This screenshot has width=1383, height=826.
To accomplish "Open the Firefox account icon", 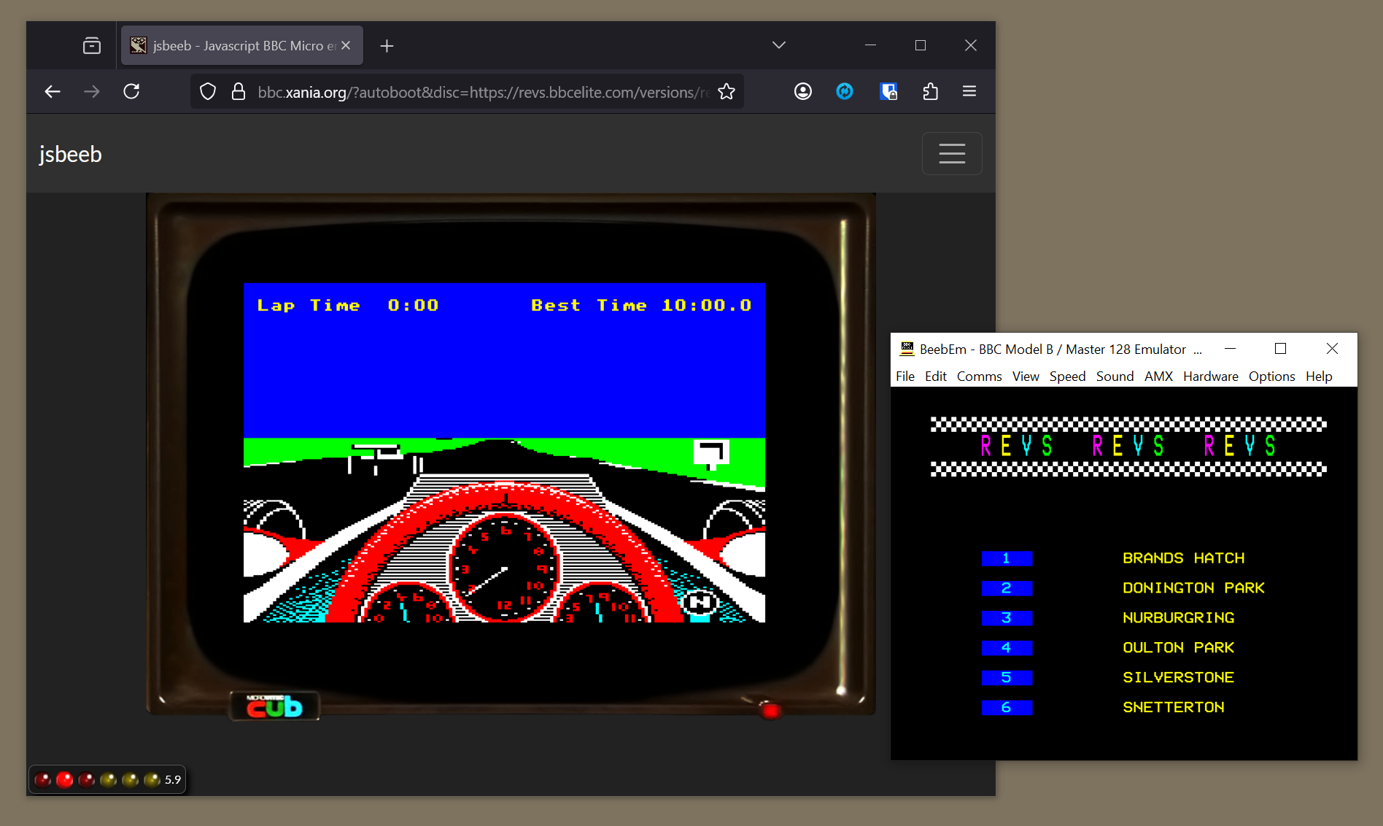I will (x=803, y=91).
